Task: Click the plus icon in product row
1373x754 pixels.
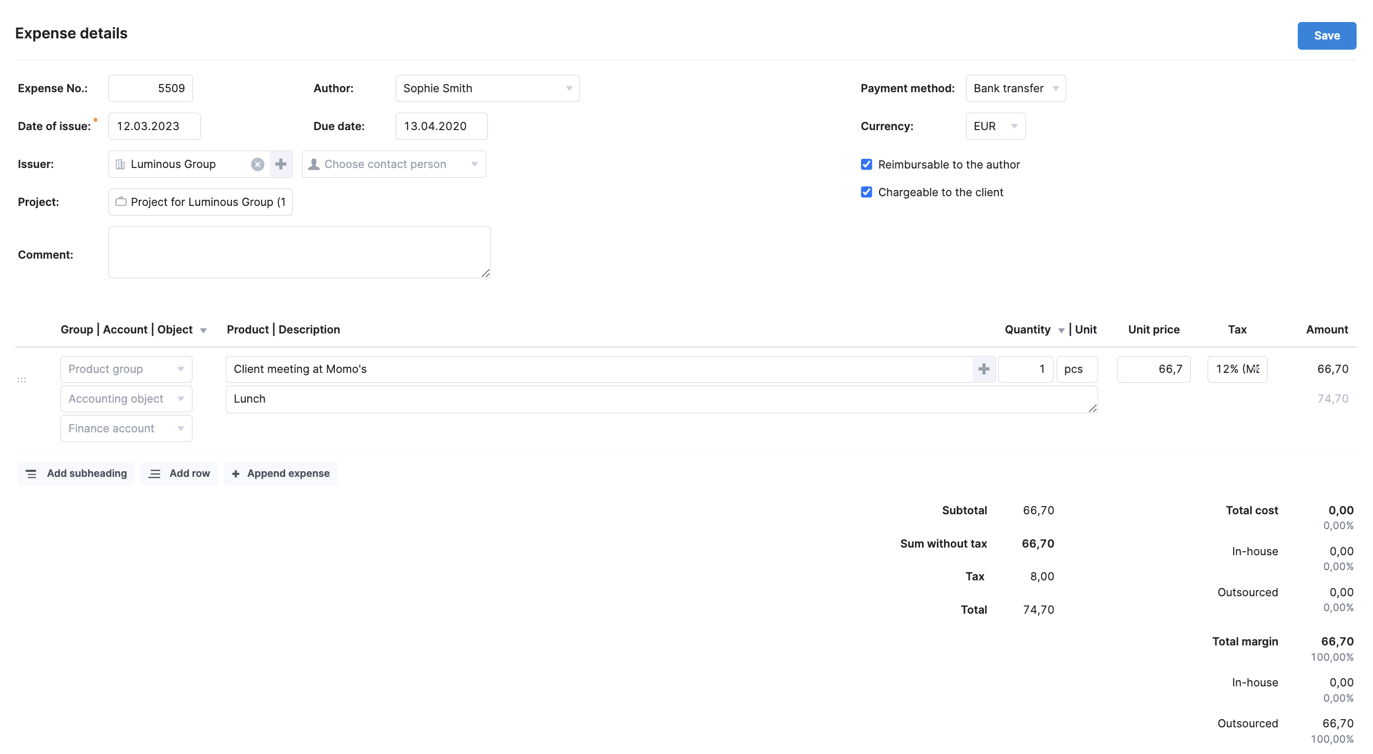Action: (x=983, y=369)
